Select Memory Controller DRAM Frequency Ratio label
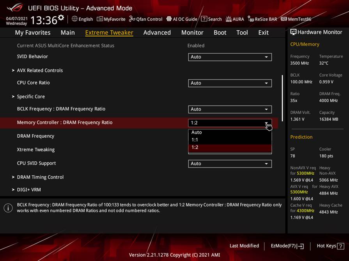 (x=65, y=123)
